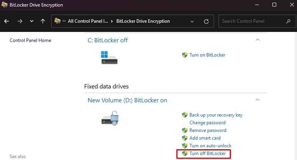Open Back up your recovery key
Image resolution: width=297 pixels, height=160 pixels.
point(216,115)
